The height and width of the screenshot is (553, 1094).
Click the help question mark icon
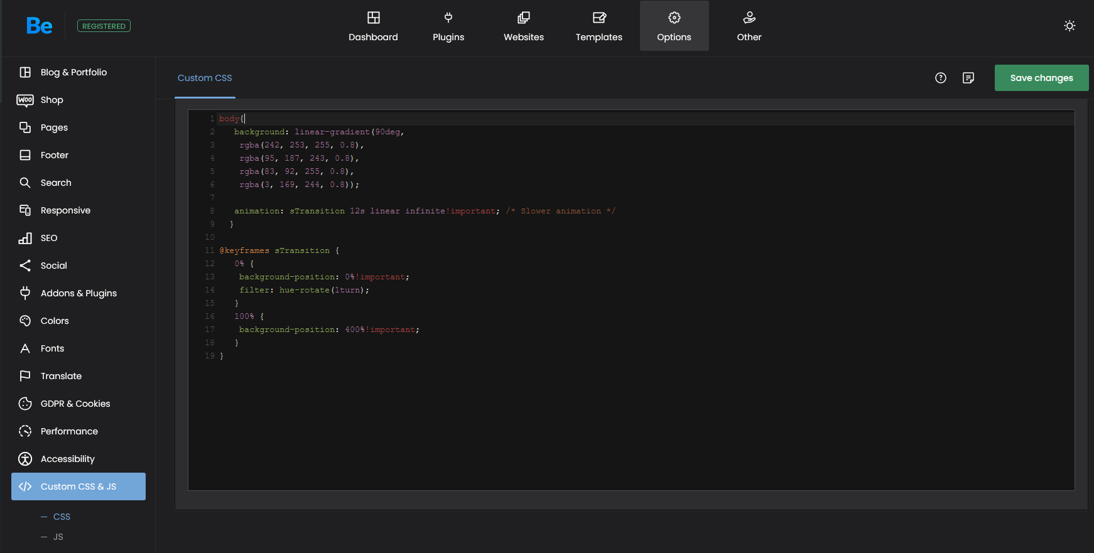[940, 78]
